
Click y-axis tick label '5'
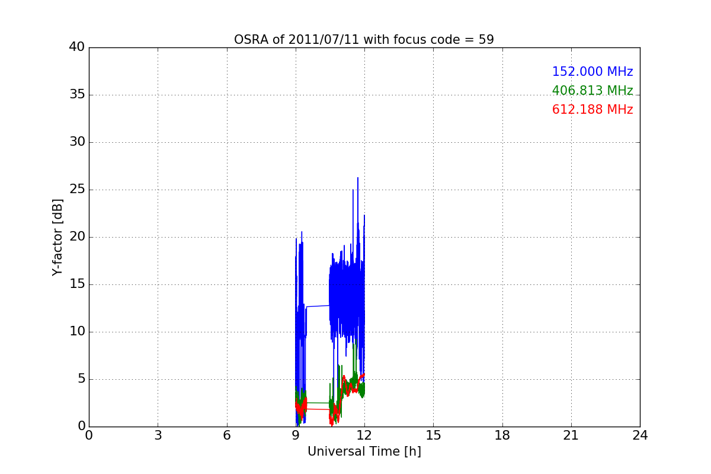coord(81,379)
